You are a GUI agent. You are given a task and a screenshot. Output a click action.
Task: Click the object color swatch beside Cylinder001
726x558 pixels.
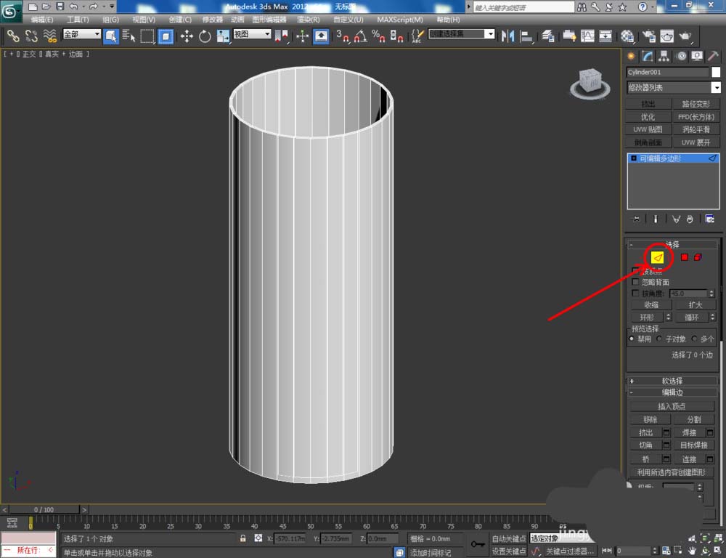point(716,72)
